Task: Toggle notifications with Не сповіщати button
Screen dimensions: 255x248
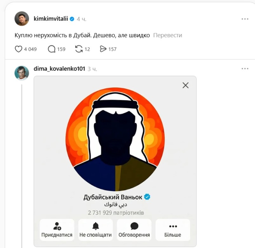Action: (x=95, y=230)
